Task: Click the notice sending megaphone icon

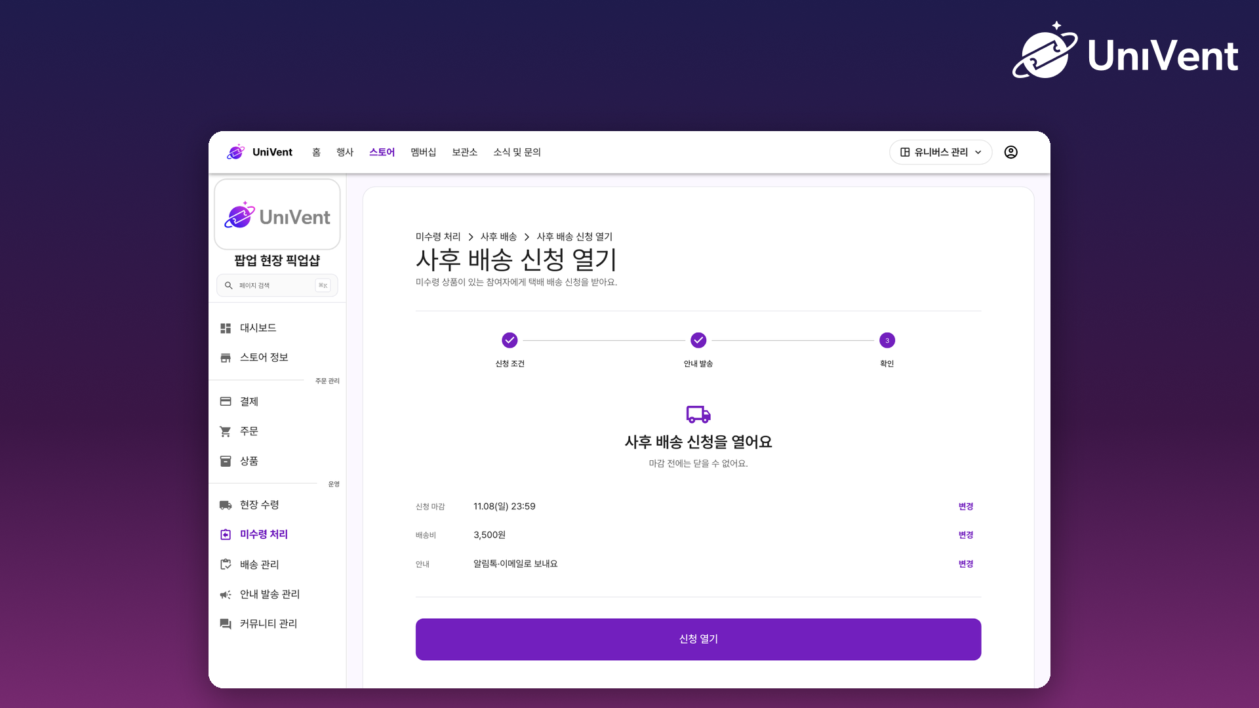Action: point(226,594)
